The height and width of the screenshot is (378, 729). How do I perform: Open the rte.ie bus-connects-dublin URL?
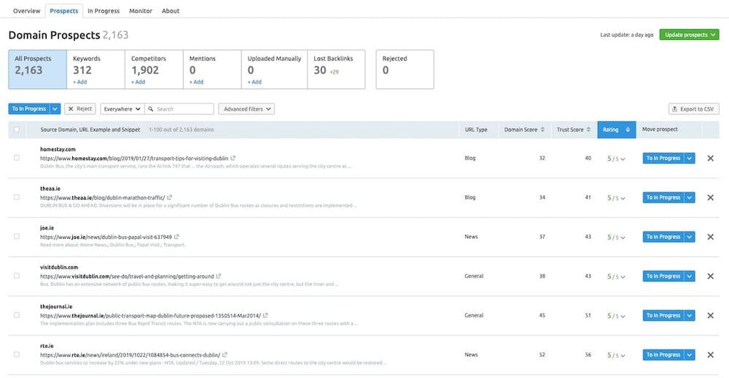pyautogui.click(x=130, y=355)
